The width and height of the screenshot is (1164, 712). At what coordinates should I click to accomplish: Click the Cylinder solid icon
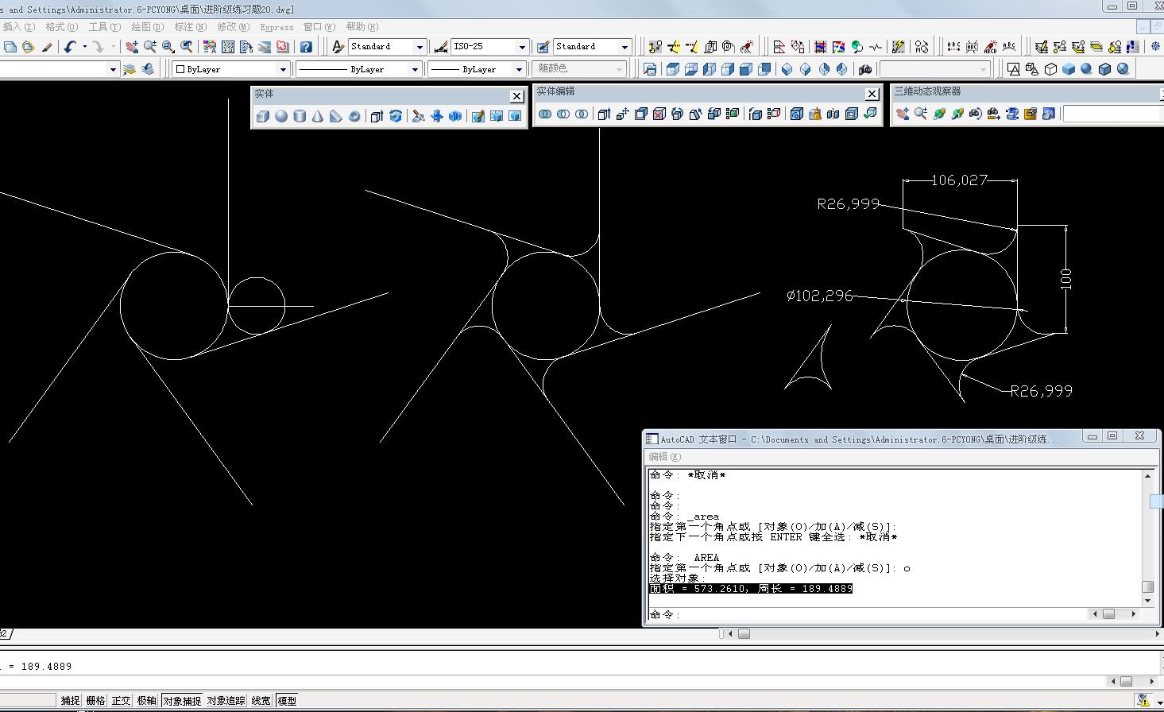pos(300,117)
